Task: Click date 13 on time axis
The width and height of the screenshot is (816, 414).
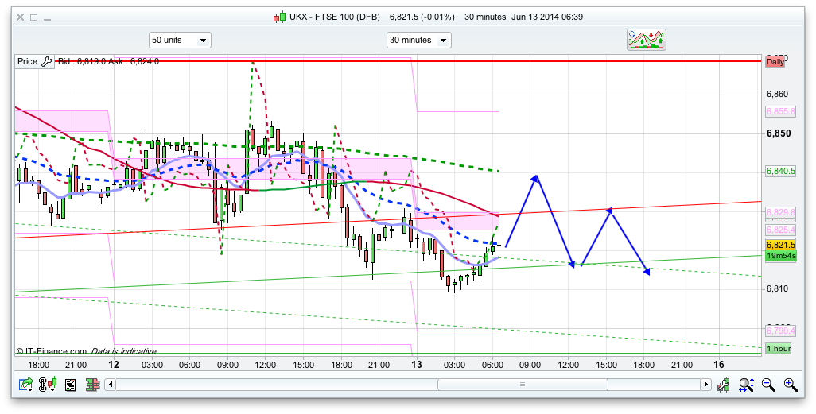Action: [416, 365]
